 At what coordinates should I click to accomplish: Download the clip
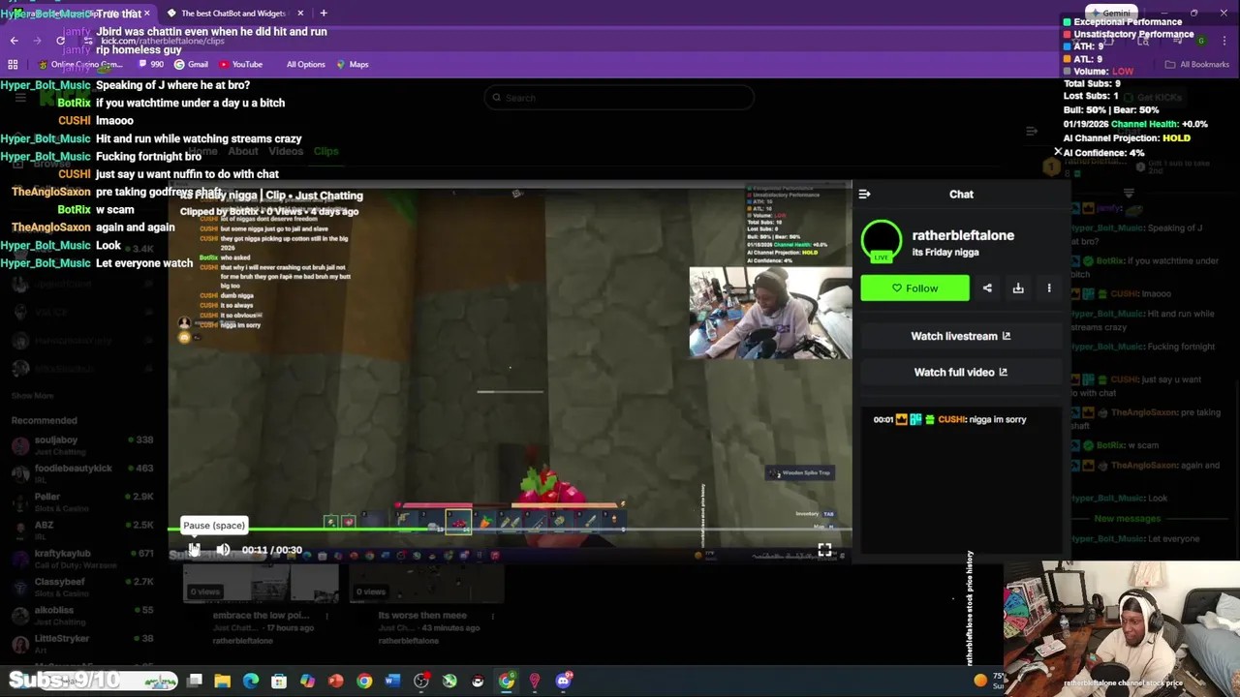[1018, 288]
